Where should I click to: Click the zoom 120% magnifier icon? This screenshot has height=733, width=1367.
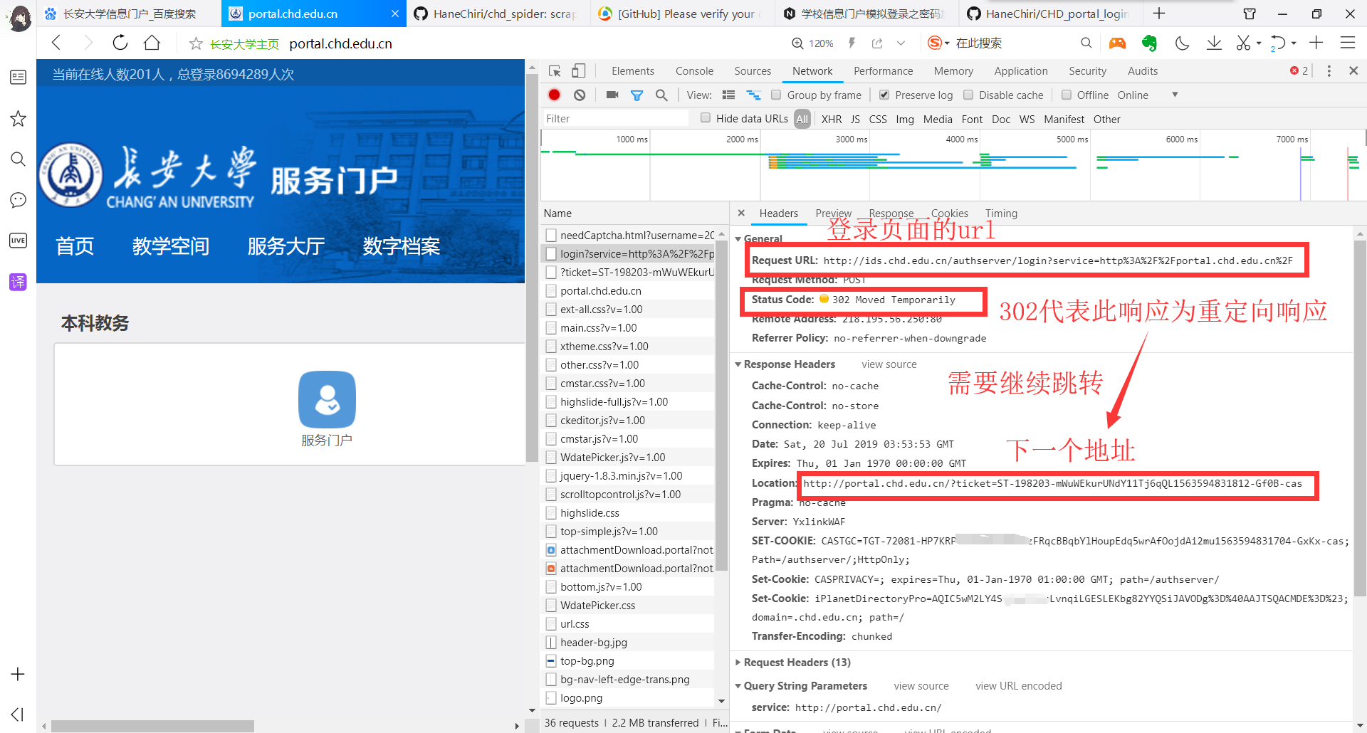(x=797, y=43)
